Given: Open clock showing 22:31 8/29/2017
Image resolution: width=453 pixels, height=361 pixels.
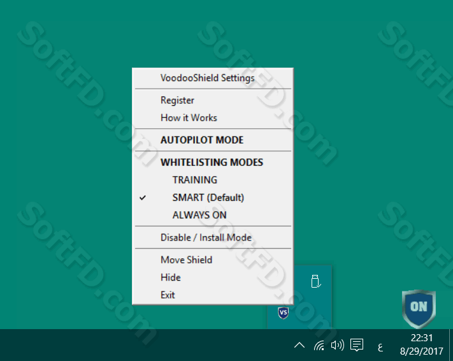Looking at the screenshot, I should tap(421, 345).
